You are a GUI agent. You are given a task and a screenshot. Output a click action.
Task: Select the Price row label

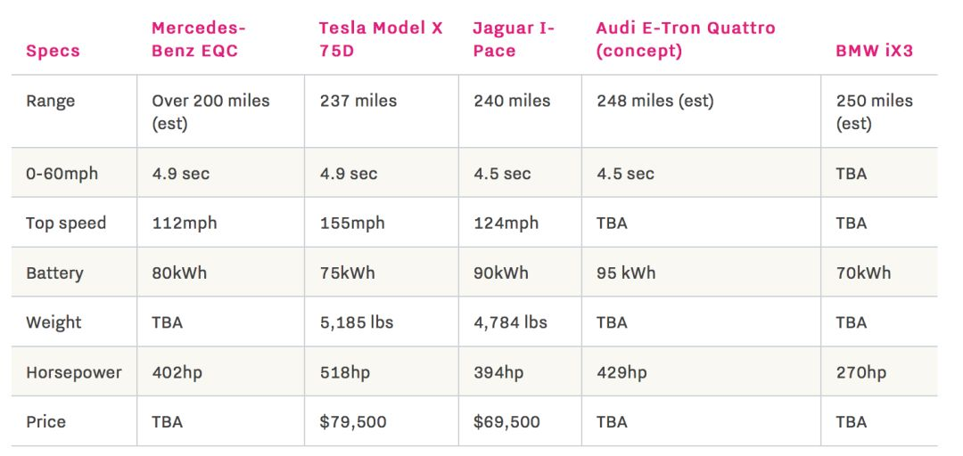click(45, 421)
